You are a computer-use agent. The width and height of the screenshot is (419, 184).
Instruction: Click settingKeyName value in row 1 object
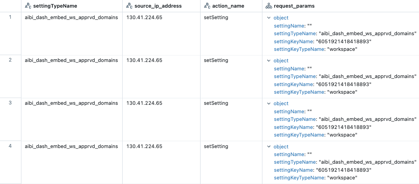pos(343,41)
